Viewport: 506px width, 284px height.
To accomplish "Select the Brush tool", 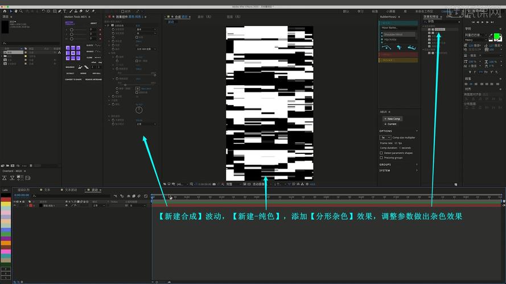I will click(71, 11).
